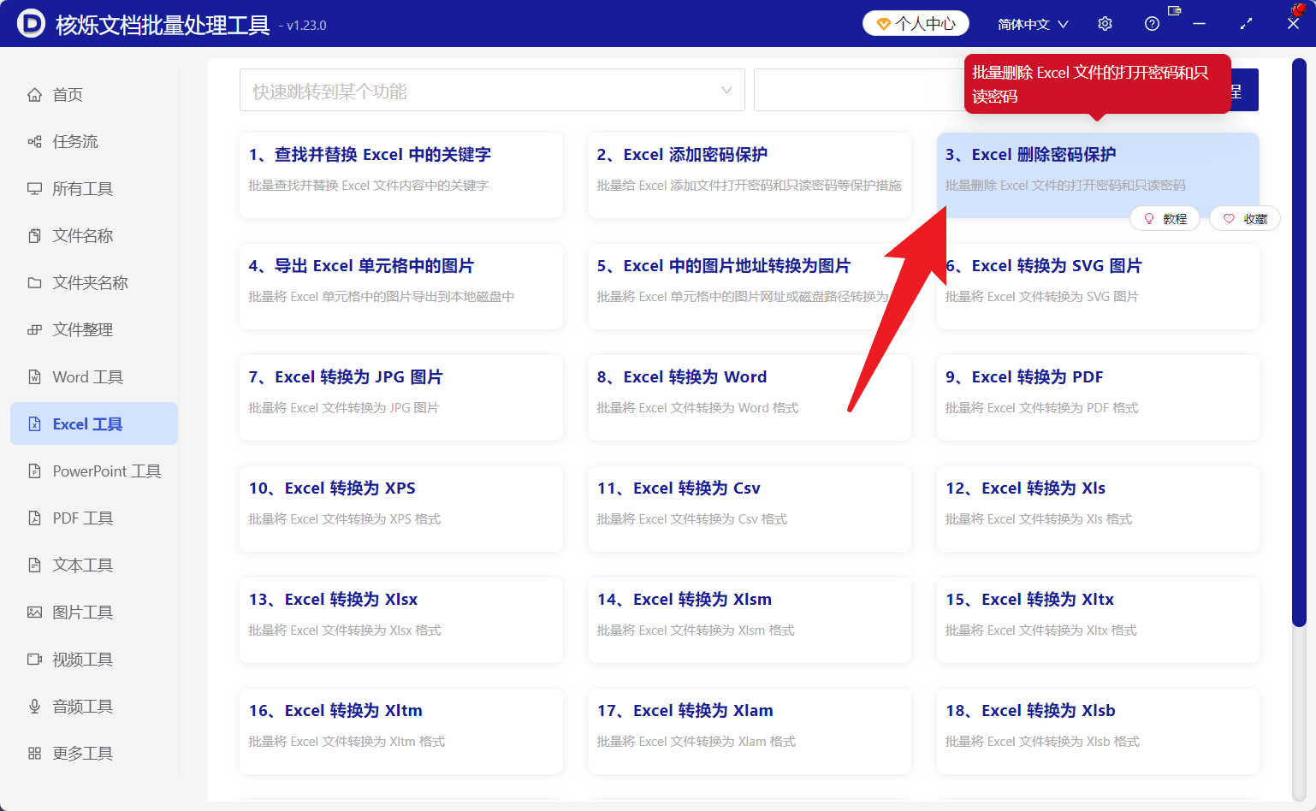This screenshot has height=811, width=1316.
Task: Open settings via the gear icon
Action: click(x=1105, y=24)
